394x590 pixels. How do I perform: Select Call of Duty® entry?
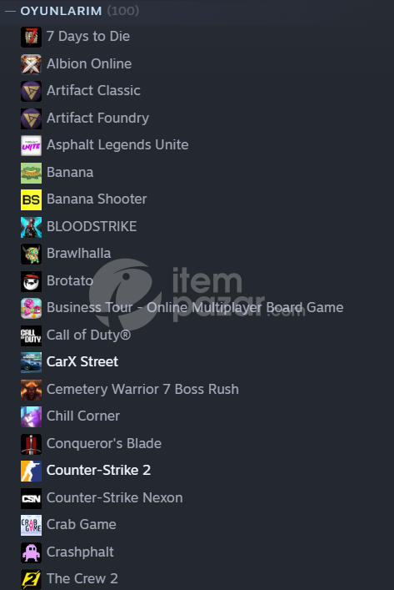88,335
